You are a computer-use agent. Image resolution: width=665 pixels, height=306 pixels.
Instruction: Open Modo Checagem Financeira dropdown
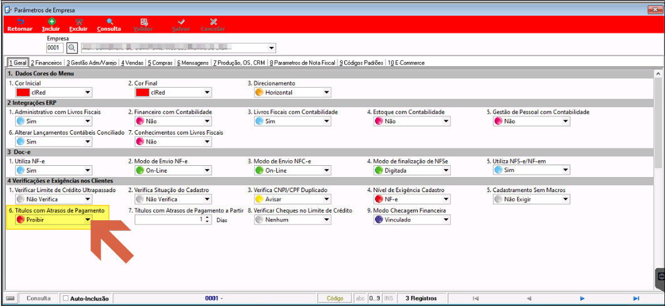[446, 220]
